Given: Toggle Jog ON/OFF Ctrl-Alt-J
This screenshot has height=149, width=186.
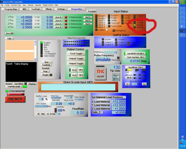Looking at the screenshot, I should [135, 53].
